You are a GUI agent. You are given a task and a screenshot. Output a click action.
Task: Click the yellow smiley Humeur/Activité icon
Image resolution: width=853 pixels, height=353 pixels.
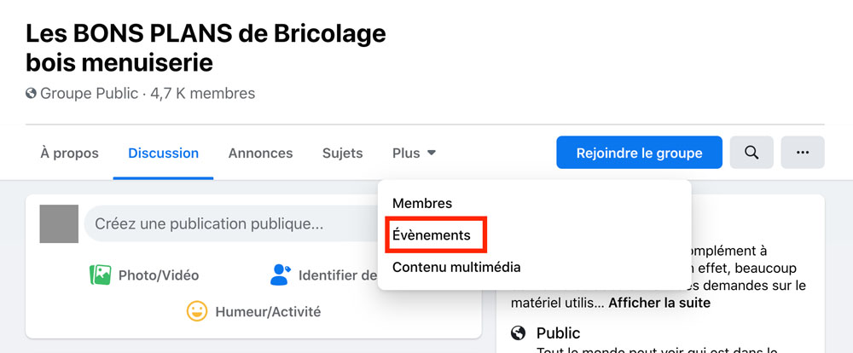[x=197, y=312]
